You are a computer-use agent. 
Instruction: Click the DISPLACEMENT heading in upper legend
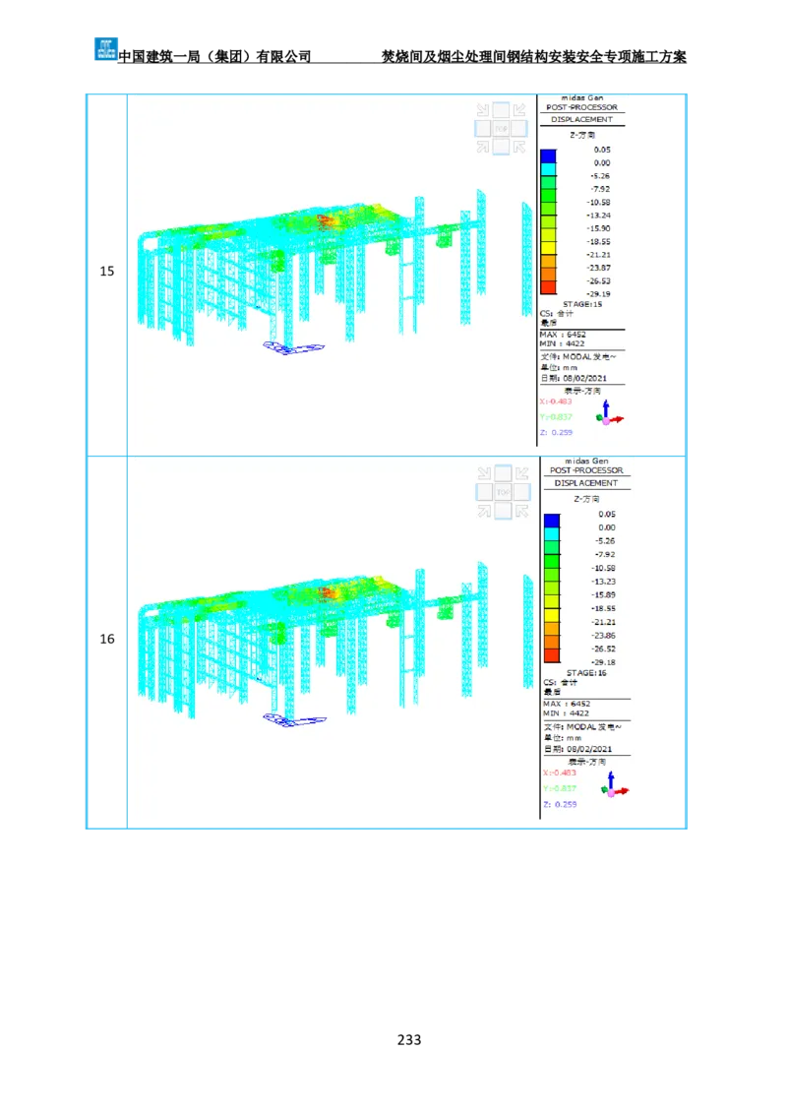(580, 119)
